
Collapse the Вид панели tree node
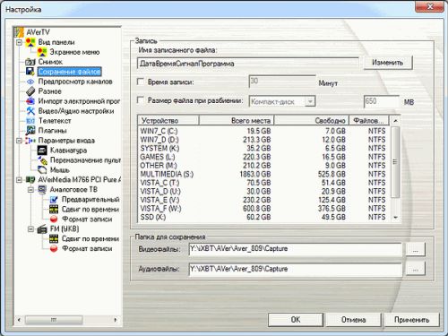pos(19,42)
